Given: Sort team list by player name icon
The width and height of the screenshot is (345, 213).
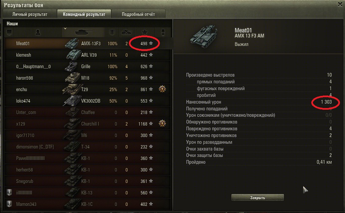Looking at the screenshot, I should click(38, 32).
